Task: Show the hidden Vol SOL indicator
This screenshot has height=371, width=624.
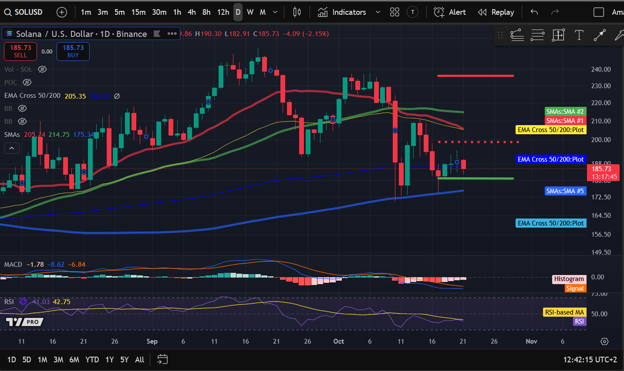Action: (42, 69)
